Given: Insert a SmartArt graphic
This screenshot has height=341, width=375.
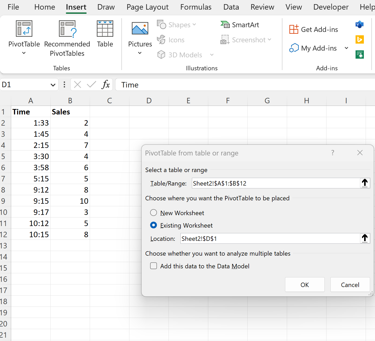Looking at the screenshot, I should click(x=240, y=25).
